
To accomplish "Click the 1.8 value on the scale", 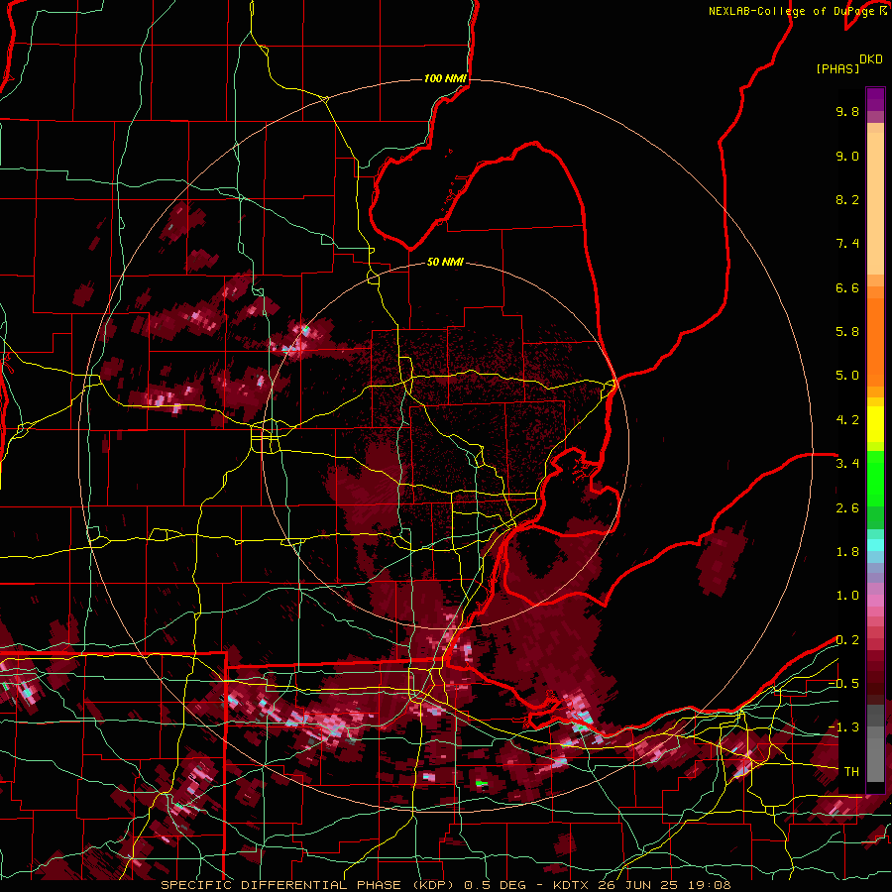I will [x=847, y=552].
